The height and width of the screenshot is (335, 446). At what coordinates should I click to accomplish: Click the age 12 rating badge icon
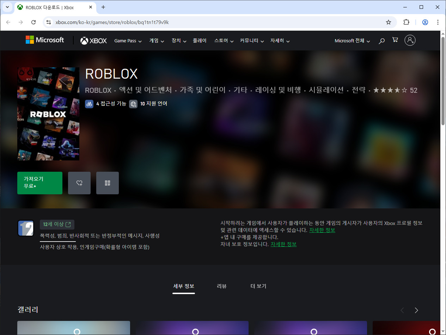tap(26, 228)
